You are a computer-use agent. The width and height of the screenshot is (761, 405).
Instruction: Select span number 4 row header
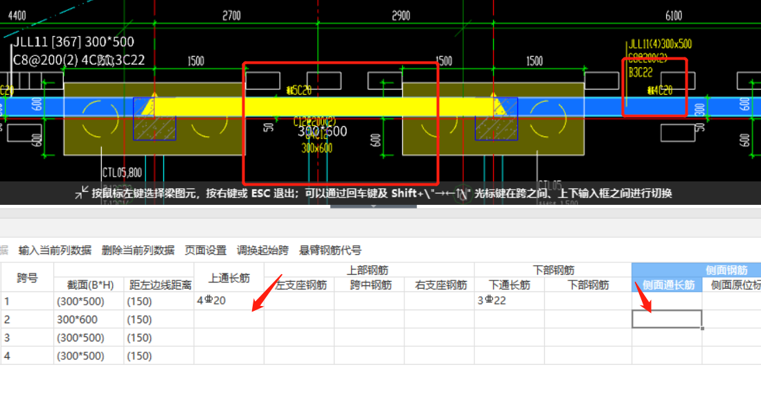[x=27, y=356]
